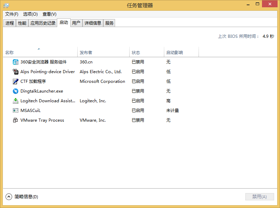Screen dimensions: 280x208
Task: Click 已启用 status of Alps row
Action: 138,72
